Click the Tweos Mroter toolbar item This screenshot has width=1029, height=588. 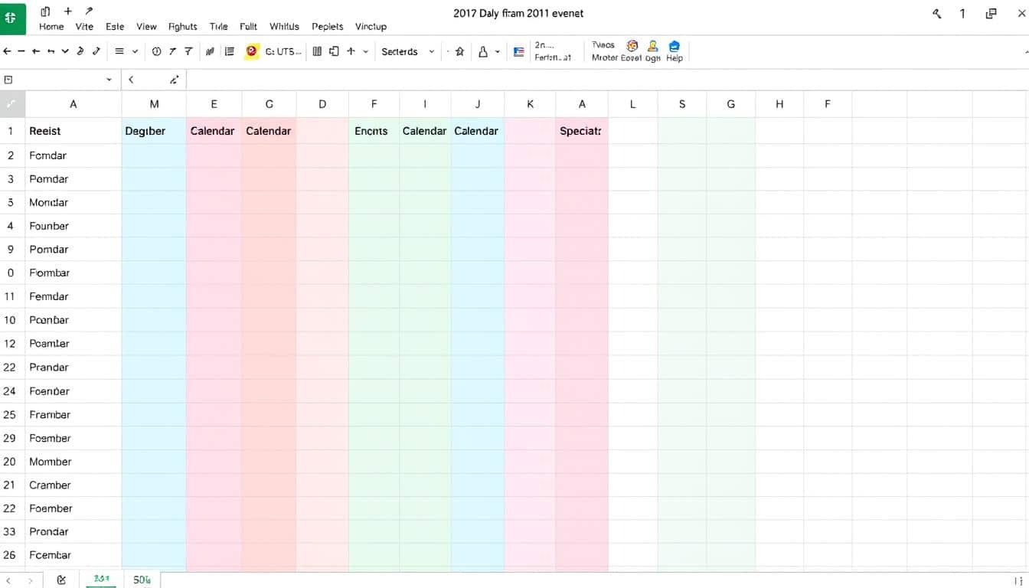tap(604, 51)
